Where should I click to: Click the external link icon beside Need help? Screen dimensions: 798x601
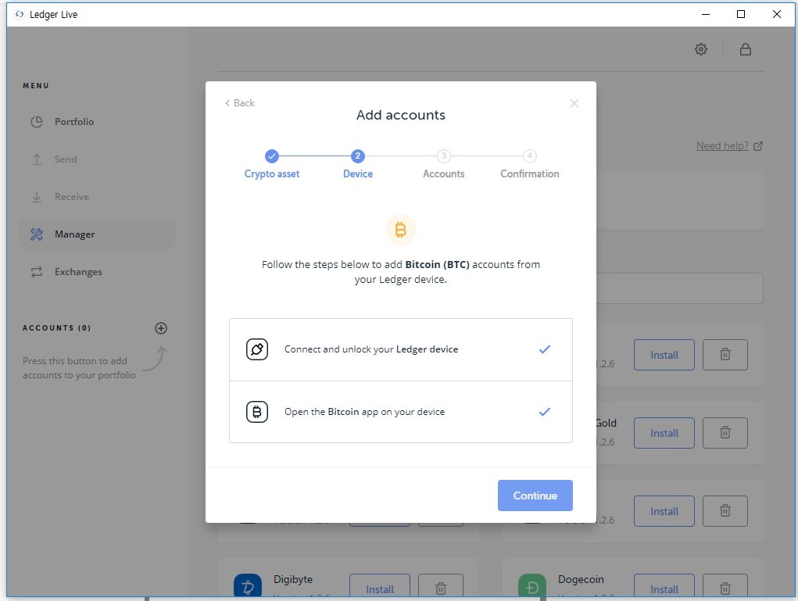pyautogui.click(x=758, y=146)
